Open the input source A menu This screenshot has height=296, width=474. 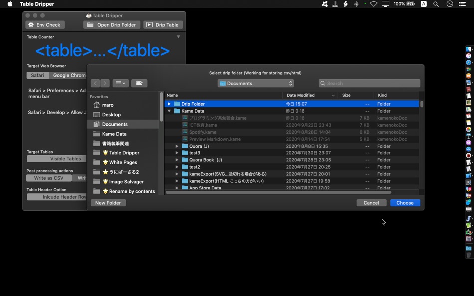pyautogui.click(x=424, y=4)
